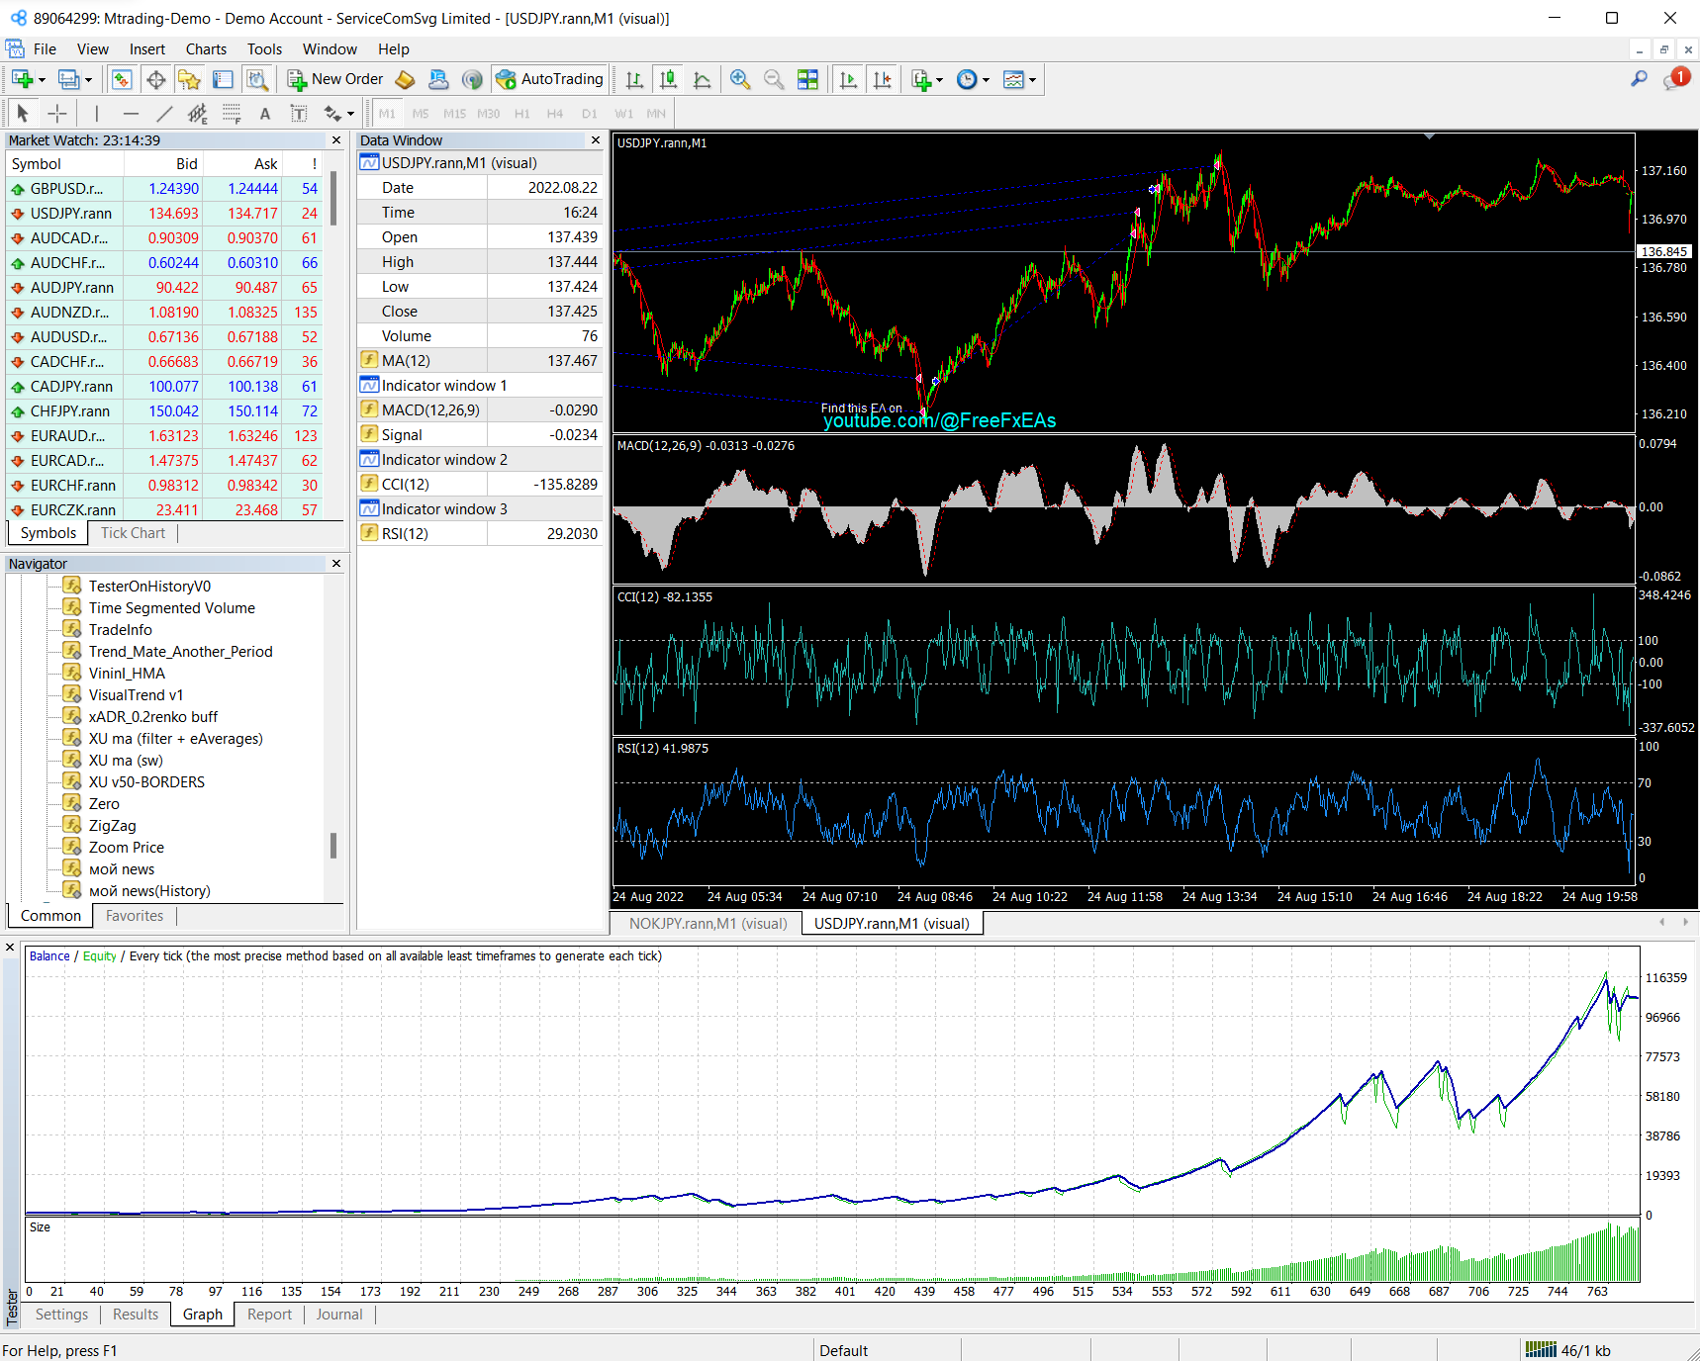Select USDJPY.rann row in Market Watch
The width and height of the screenshot is (1700, 1361).
tap(164, 214)
